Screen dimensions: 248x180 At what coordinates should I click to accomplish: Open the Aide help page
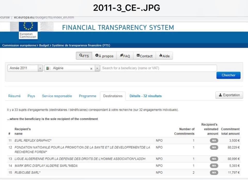pos(164,56)
